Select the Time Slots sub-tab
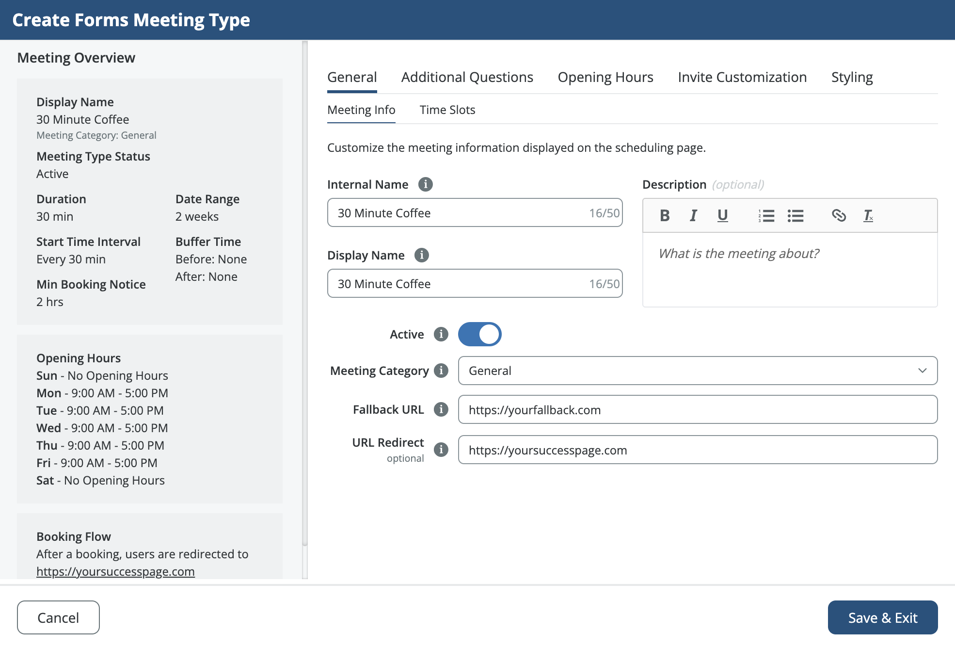Viewport: 955px width, 648px height. (x=447, y=110)
